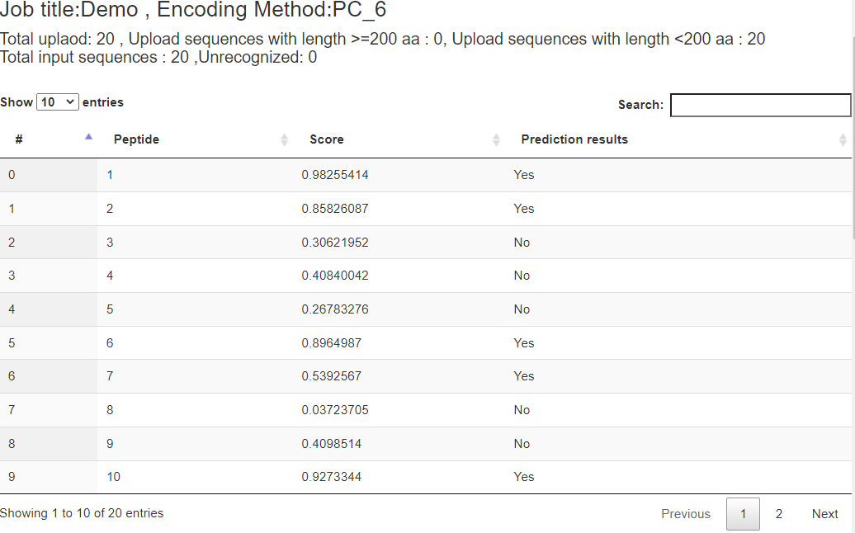Viewport: 855px width, 533px height.
Task: Click the score cell 0.03723705
Action: point(335,410)
